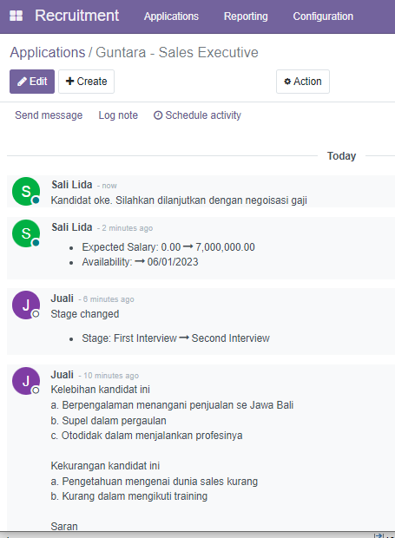Go back via Applications breadcrumb
This screenshot has width=395, height=538.
(x=48, y=52)
